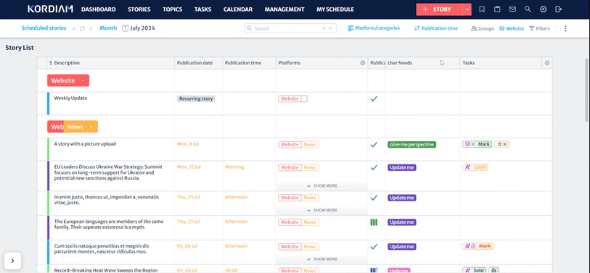Open the settings gear in top bar
This screenshot has width=590, height=273.
544,9
